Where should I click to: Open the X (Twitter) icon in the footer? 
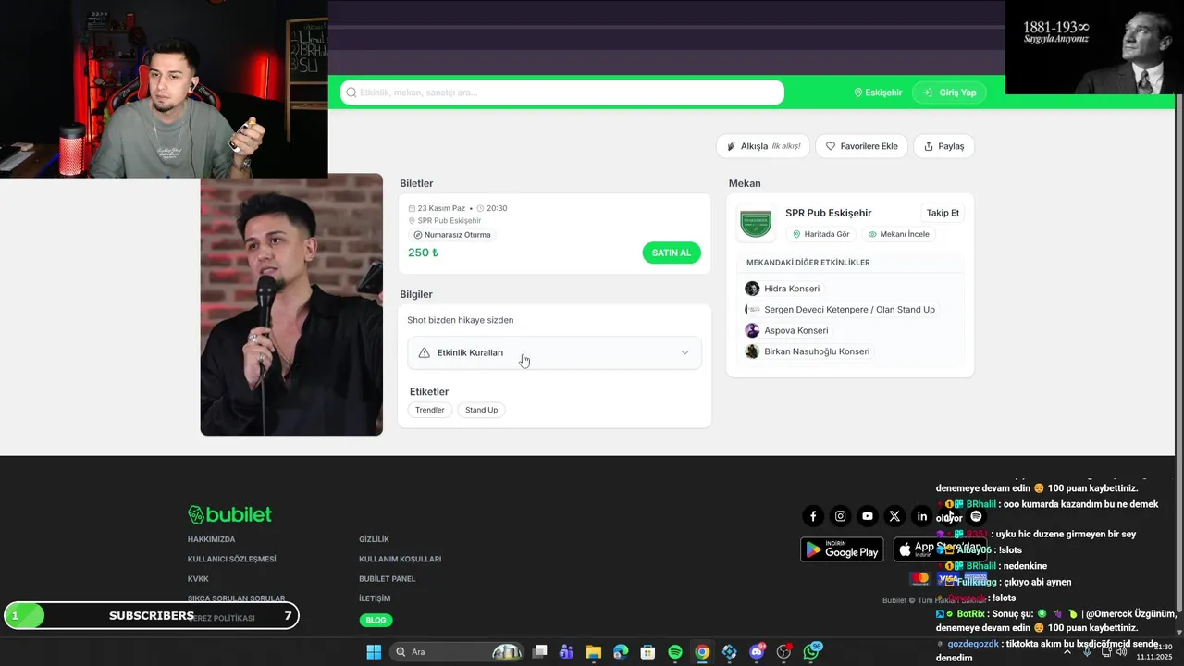tap(894, 516)
